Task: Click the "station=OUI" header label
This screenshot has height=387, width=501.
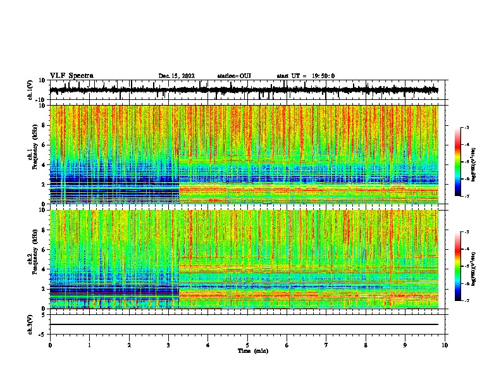Action: [x=234, y=76]
